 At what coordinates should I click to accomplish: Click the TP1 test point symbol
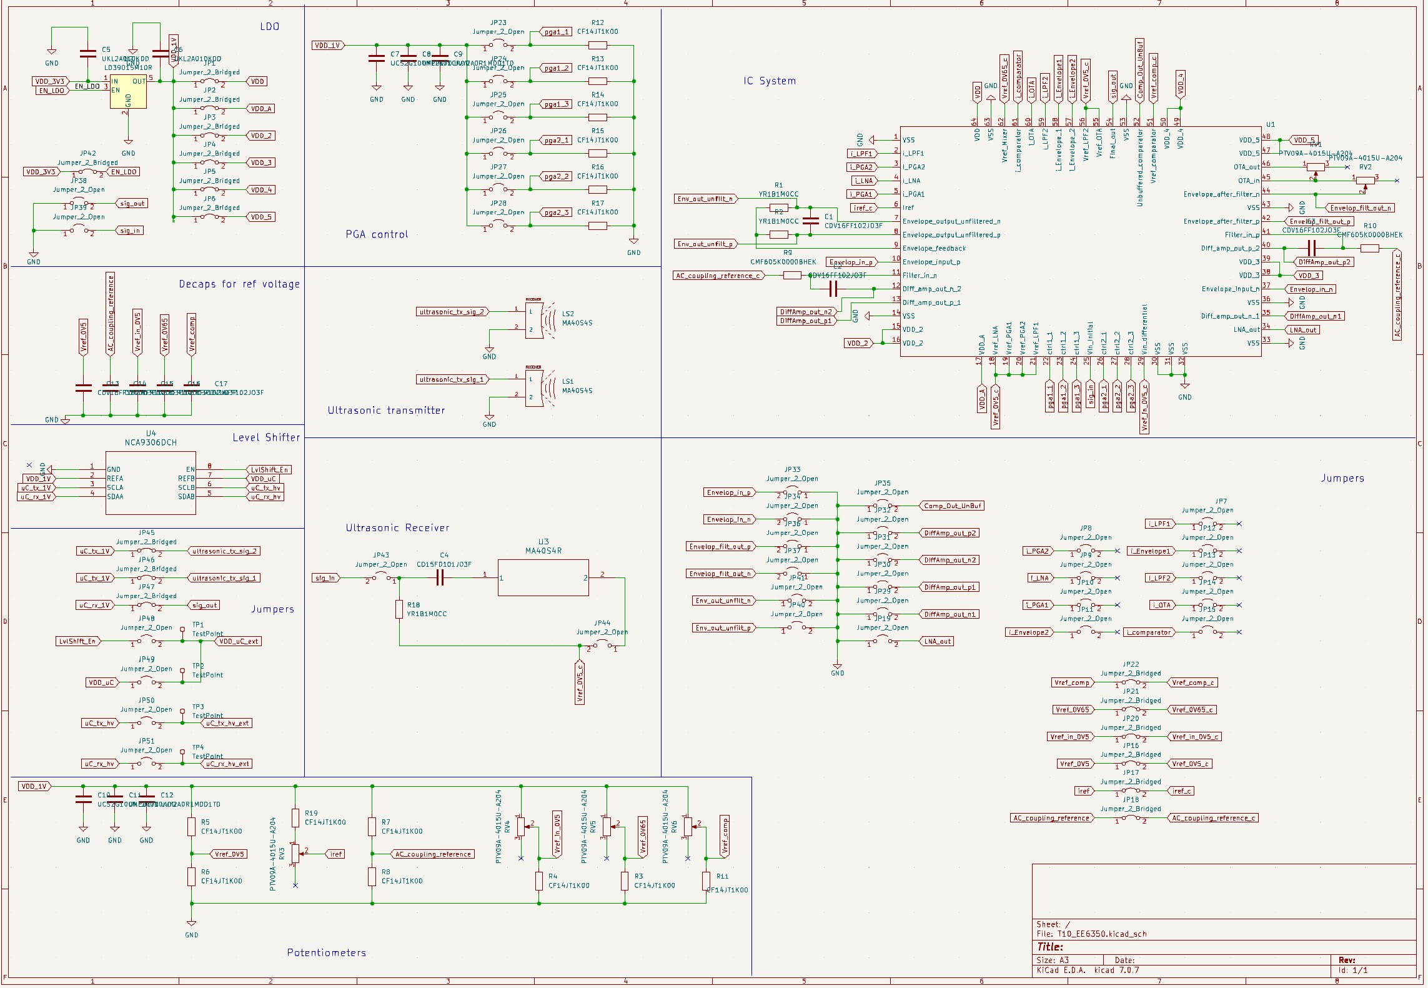pyautogui.click(x=182, y=629)
